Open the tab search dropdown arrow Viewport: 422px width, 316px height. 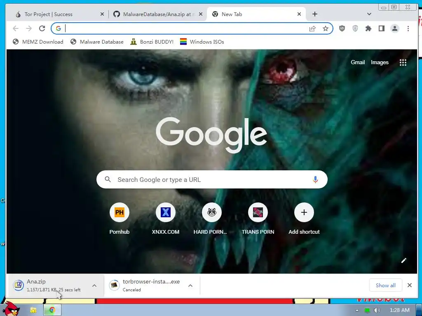[x=369, y=14]
